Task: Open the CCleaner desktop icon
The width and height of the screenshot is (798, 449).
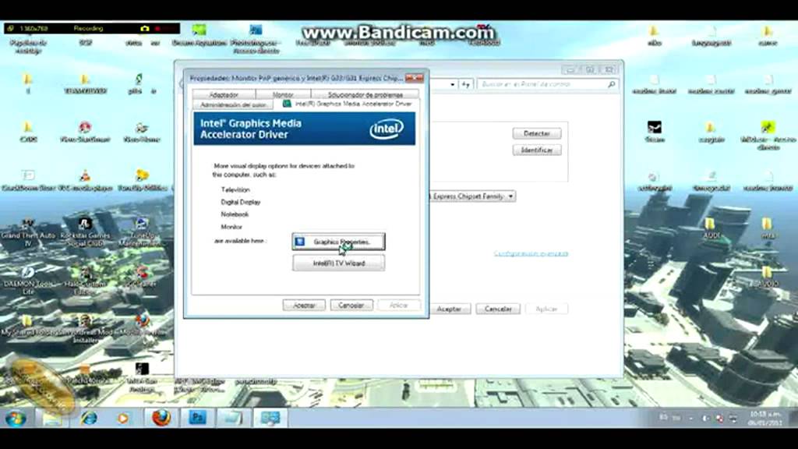Action: [142, 277]
